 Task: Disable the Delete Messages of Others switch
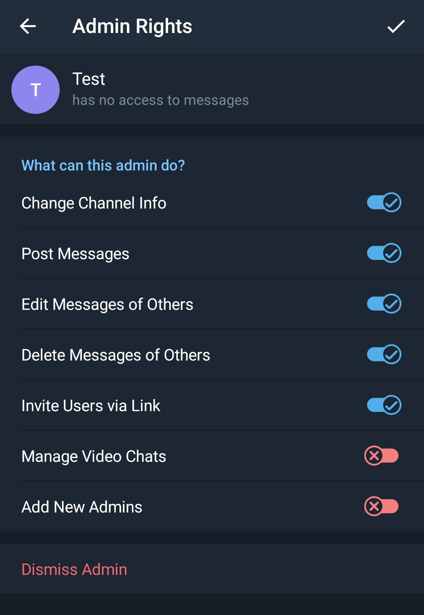click(x=384, y=355)
